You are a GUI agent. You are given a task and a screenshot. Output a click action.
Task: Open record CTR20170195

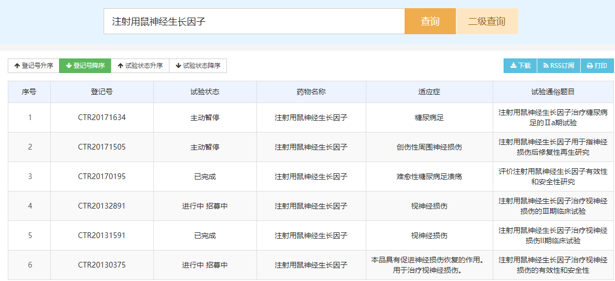[102, 176]
